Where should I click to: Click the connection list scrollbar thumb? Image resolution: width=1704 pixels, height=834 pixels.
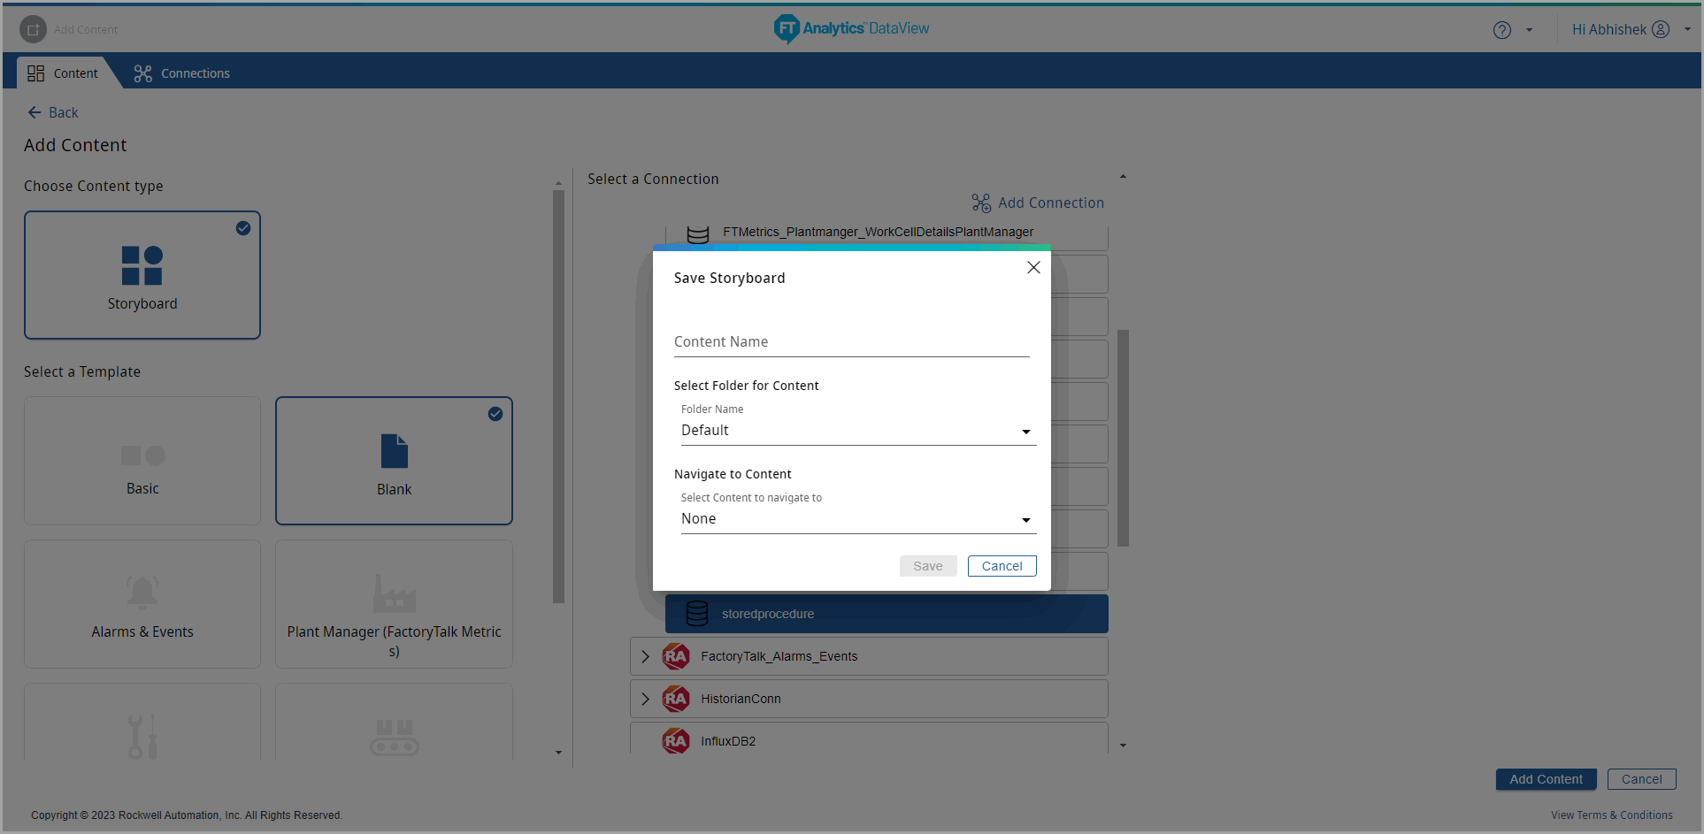click(x=1123, y=438)
